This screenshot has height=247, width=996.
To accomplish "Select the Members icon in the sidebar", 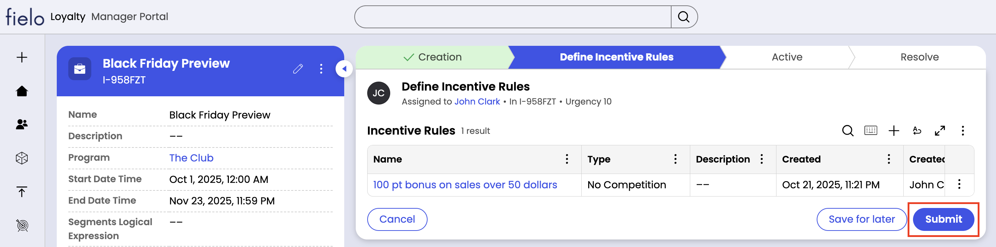I will [x=22, y=124].
